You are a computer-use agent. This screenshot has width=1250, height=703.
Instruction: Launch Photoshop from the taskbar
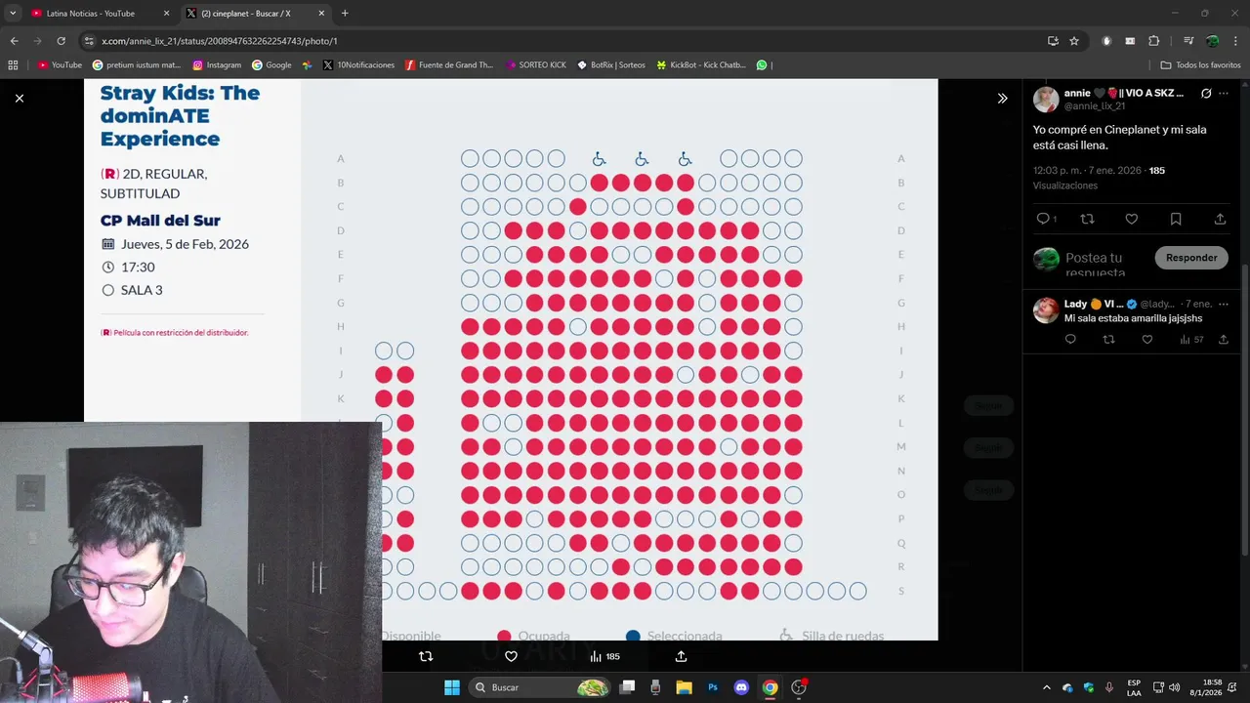coord(713,687)
